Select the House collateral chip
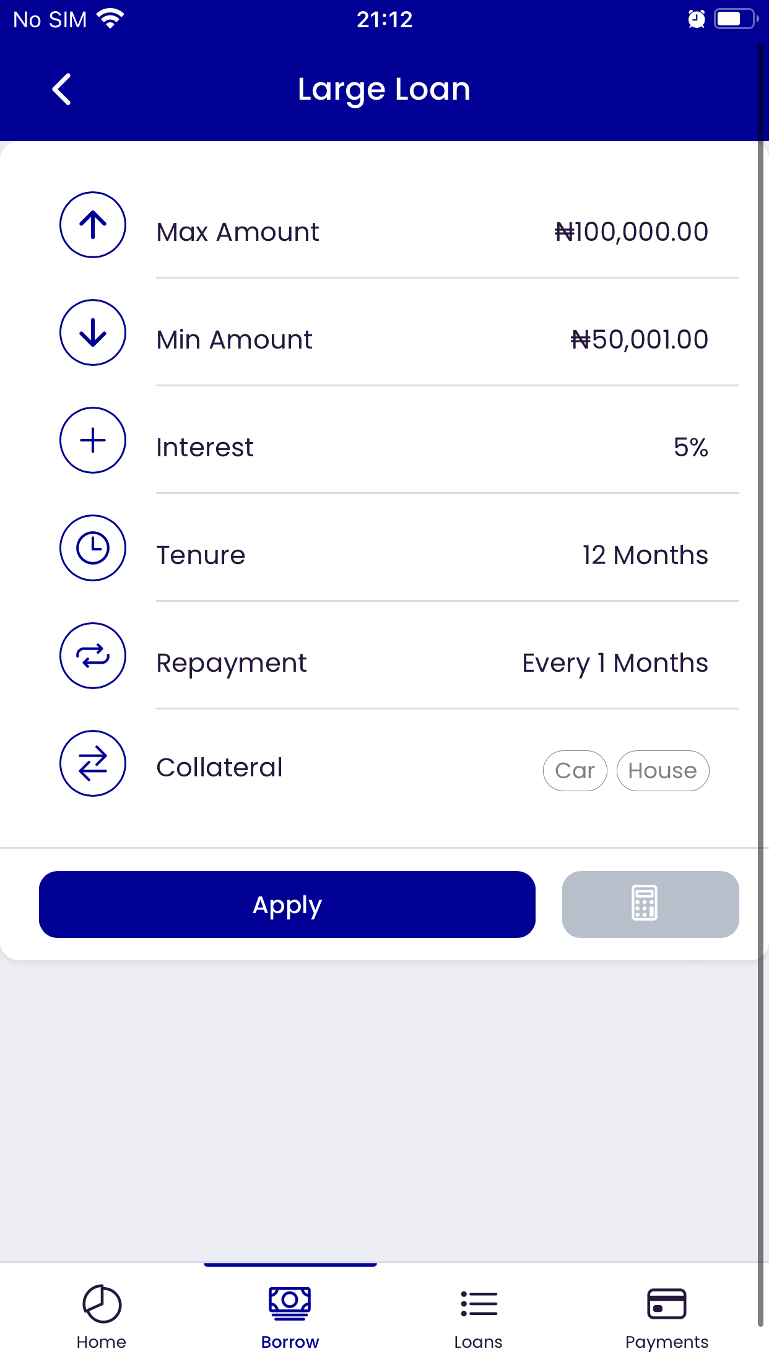Viewport: 769px width, 1367px height. 663,771
